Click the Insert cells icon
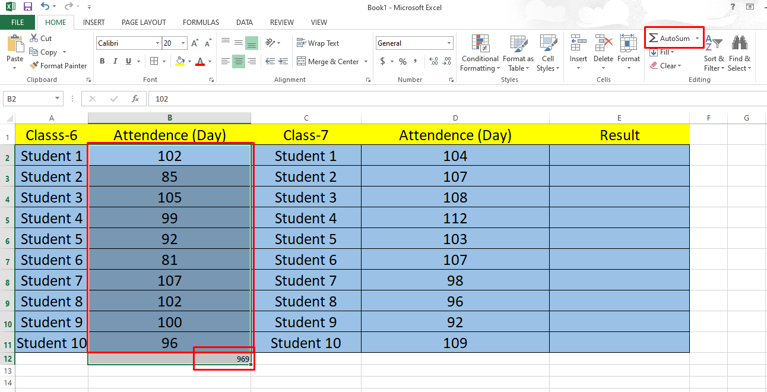This screenshot has height=392, width=767. coord(578,43)
